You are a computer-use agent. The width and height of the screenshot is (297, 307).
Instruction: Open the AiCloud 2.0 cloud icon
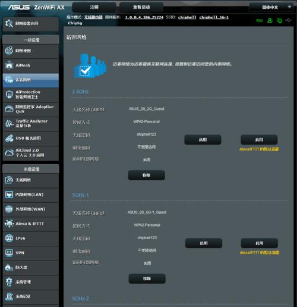click(x=9, y=153)
